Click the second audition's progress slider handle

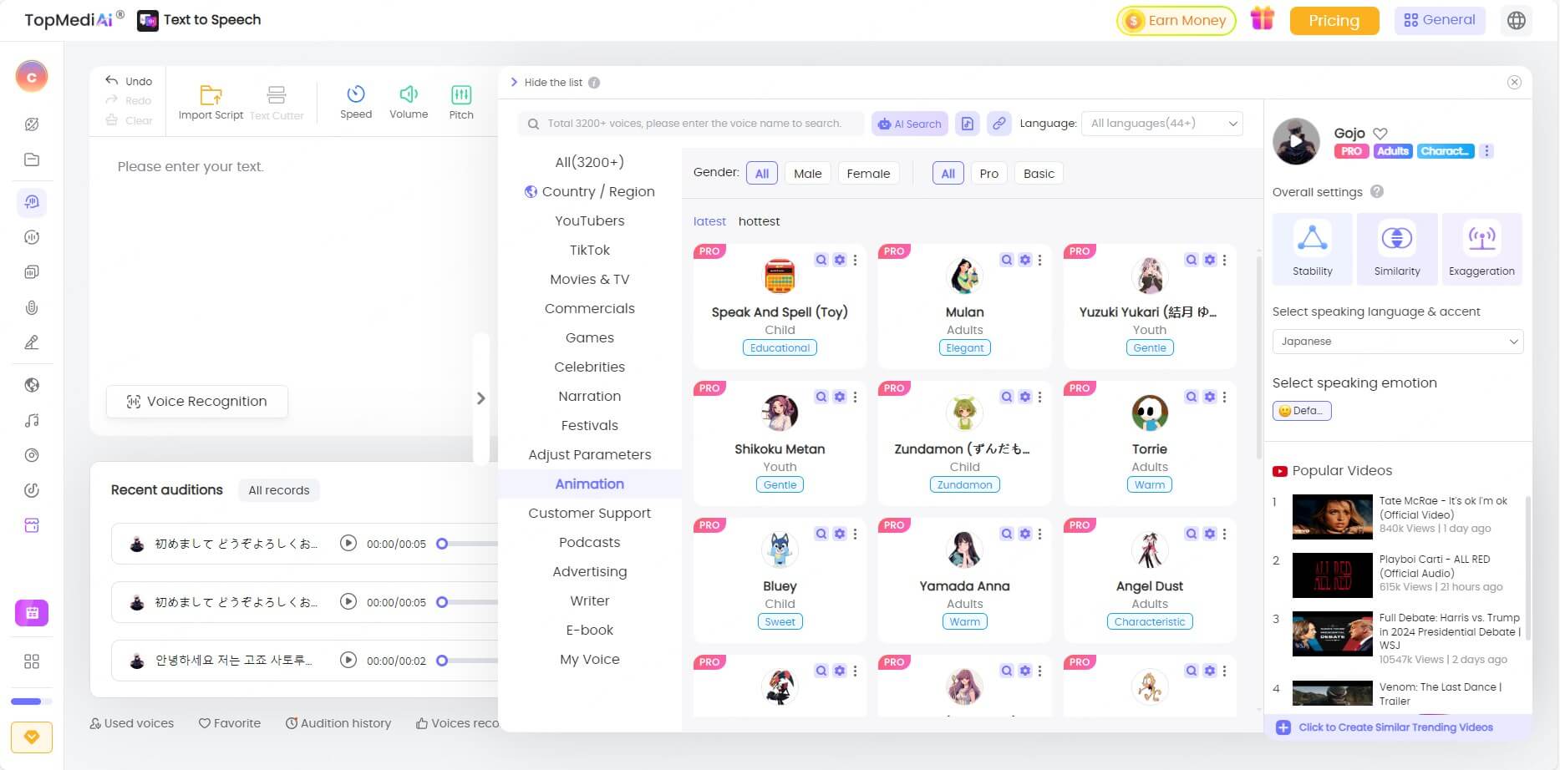tap(442, 602)
